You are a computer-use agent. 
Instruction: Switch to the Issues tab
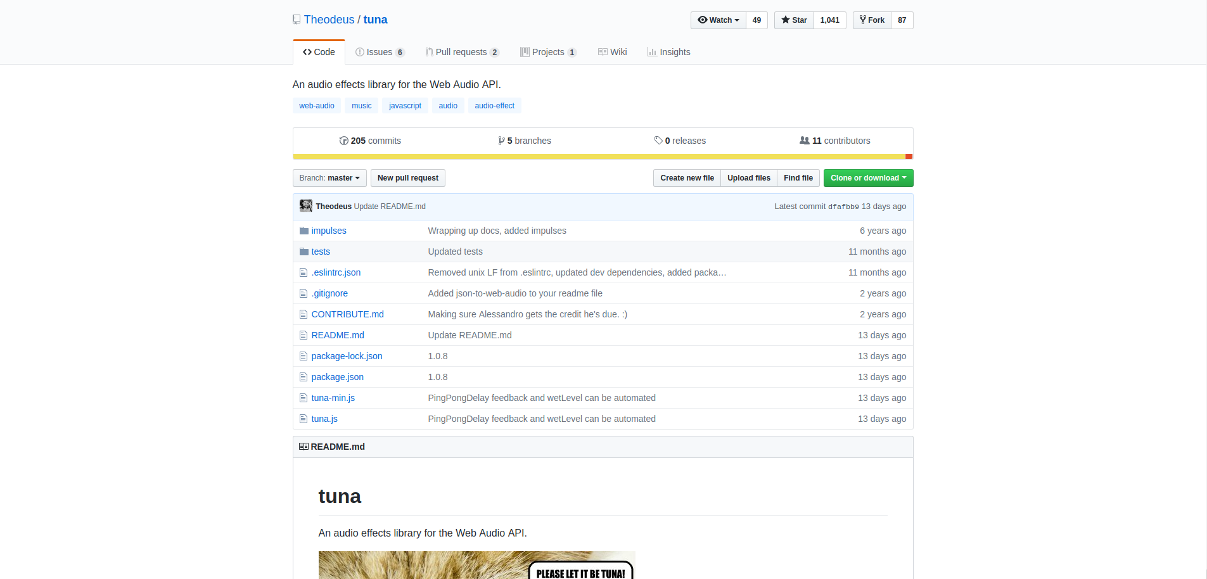[379, 52]
